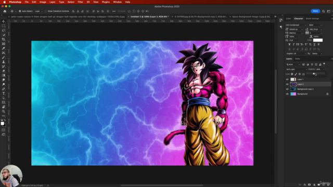Open the Bold font style dropdown
This screenshot has width=333, height=187.
315,25
